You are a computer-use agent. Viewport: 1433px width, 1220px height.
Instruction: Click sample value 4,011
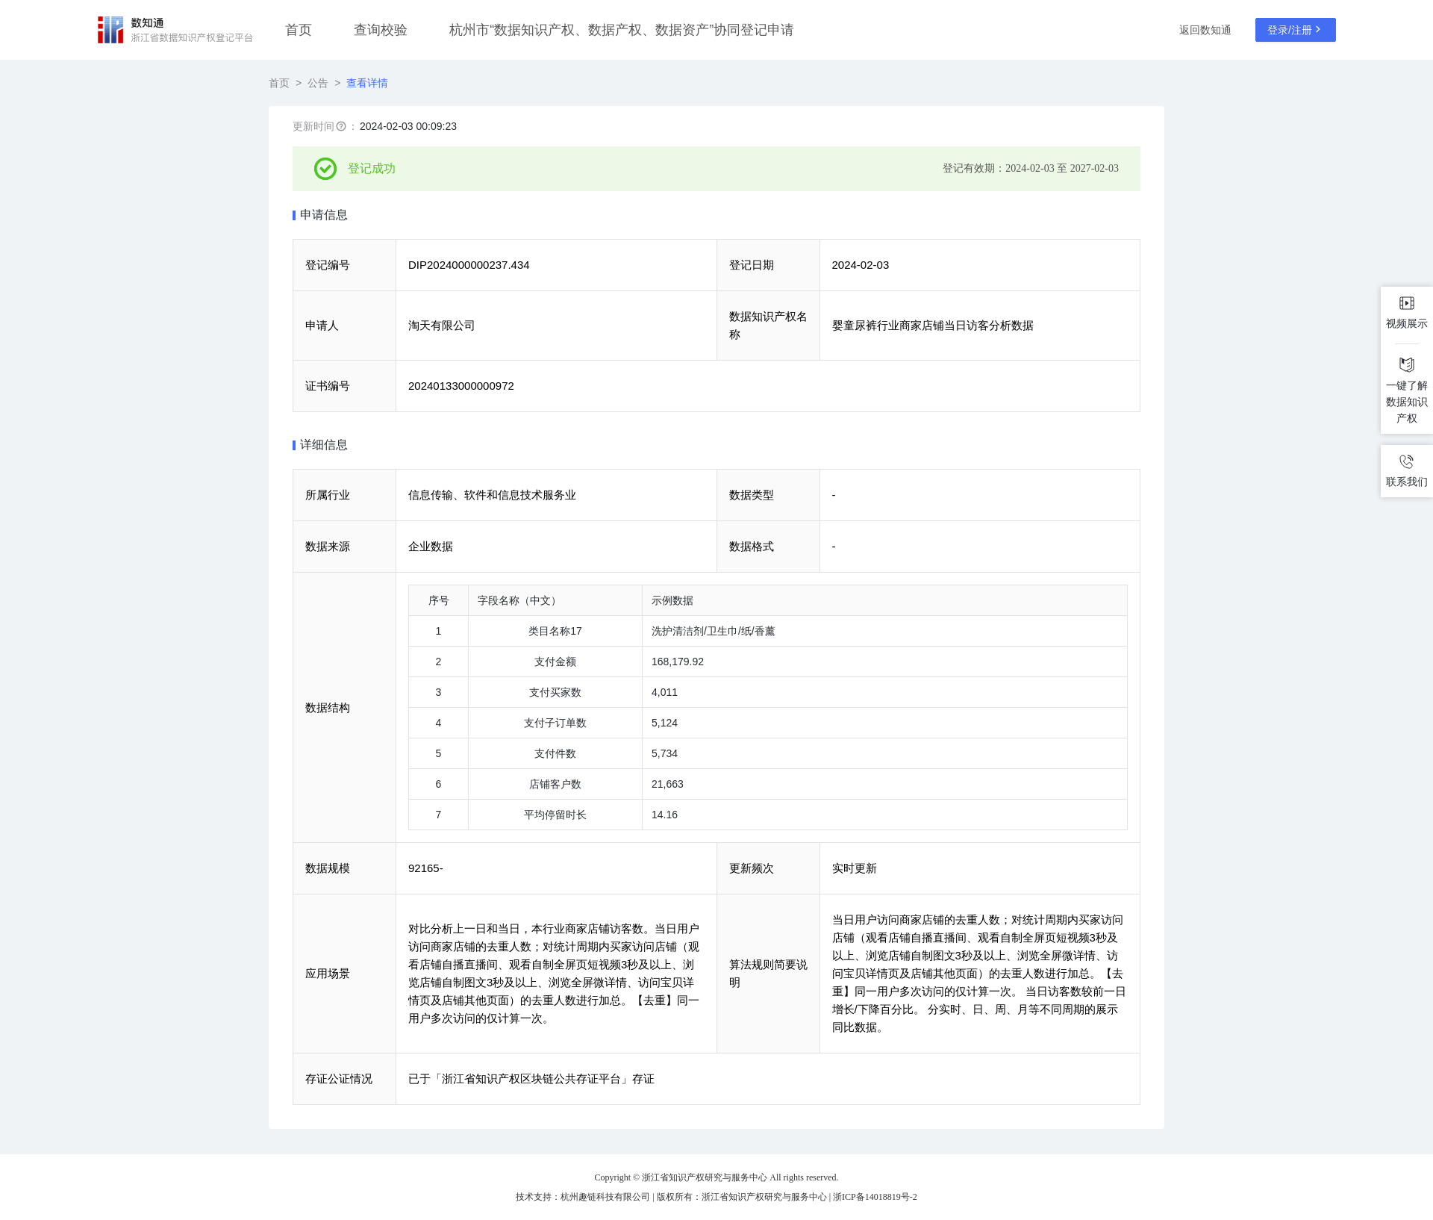pyautogui.click(x=664, y=692)
